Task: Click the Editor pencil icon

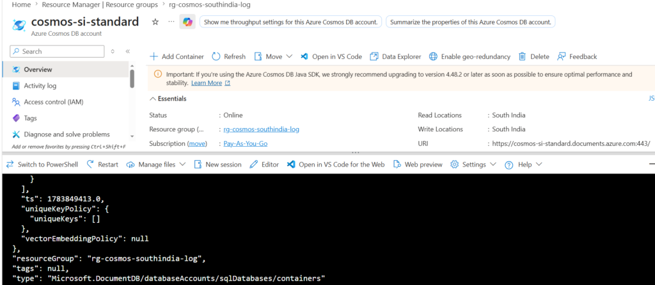Action: [253, 165]
